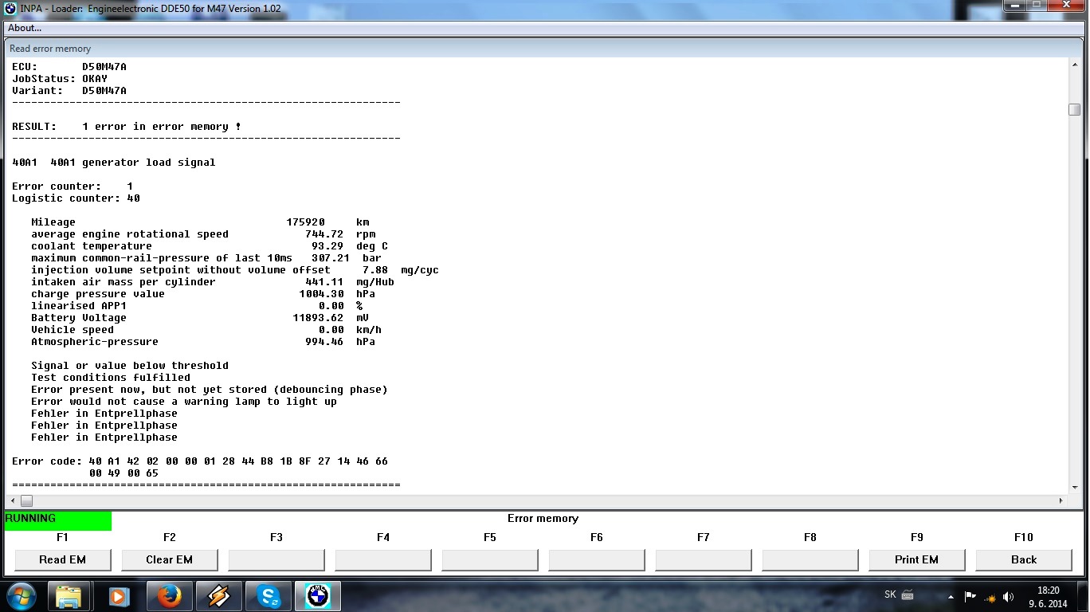Open the Action Center flag icon

(970, 596)
